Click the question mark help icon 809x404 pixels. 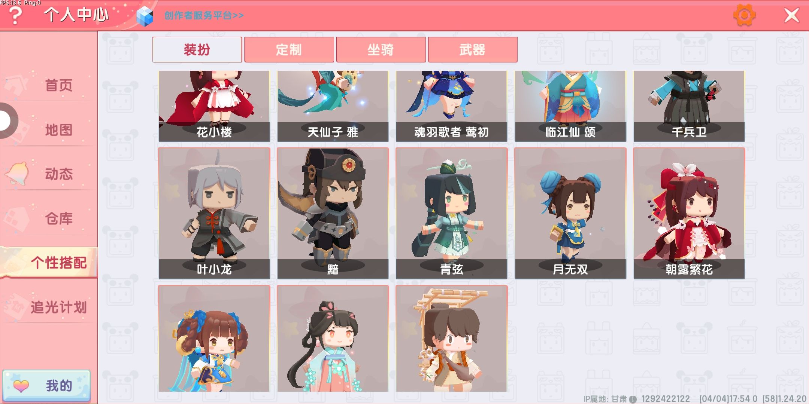(x=15, y=16)
